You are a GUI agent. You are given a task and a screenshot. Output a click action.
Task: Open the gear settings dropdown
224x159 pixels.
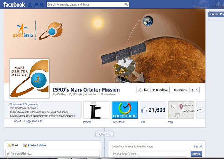(x=194, y=90)
